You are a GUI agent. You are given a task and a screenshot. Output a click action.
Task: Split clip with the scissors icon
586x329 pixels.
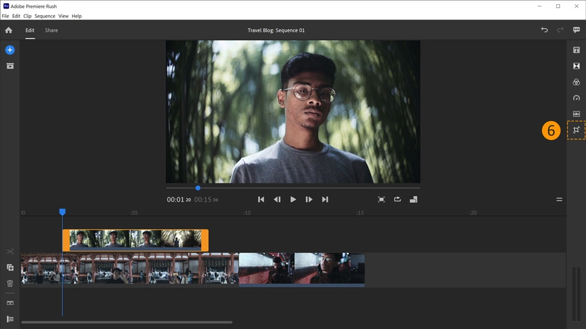(10, 252)
